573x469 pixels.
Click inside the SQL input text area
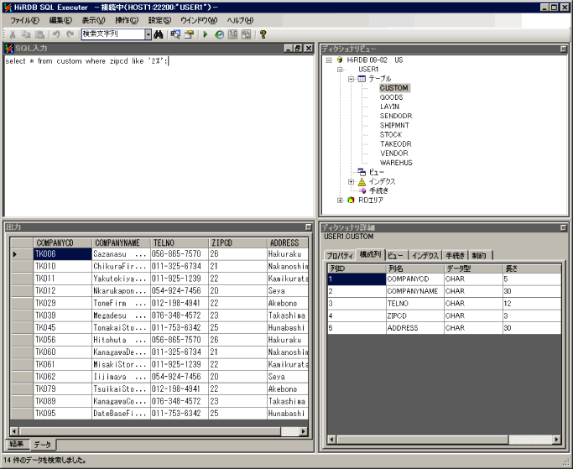[159, 134]
